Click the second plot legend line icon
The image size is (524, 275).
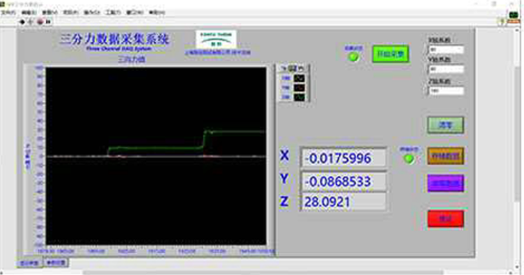(x=299, y=88)
